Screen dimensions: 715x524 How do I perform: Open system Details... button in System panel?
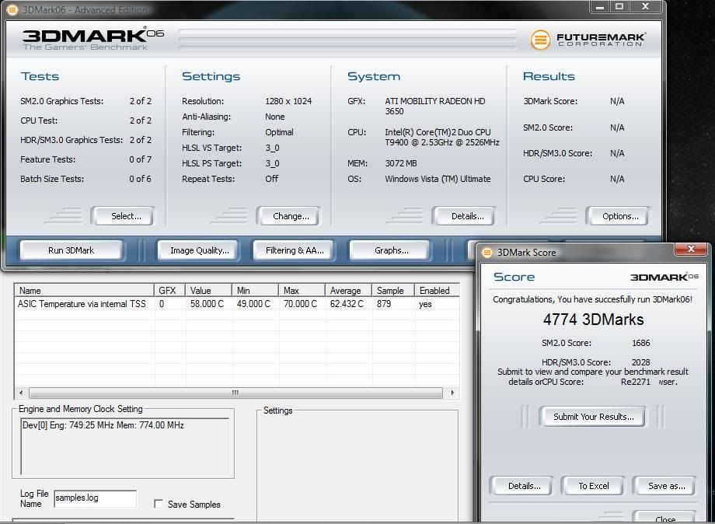[x=464, y=216]
